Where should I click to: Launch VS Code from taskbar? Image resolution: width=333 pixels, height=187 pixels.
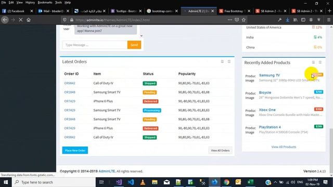click(131, 182)
